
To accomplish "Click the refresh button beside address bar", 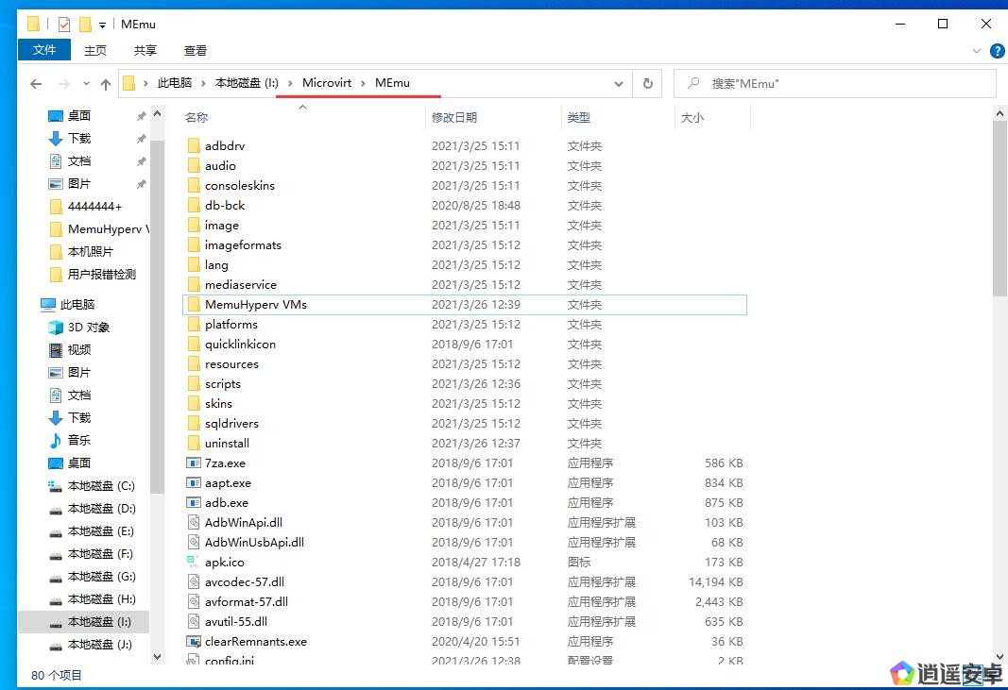I will 647,83.
